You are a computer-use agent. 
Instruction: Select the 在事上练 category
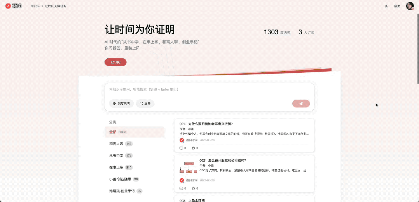coord(134,167)
